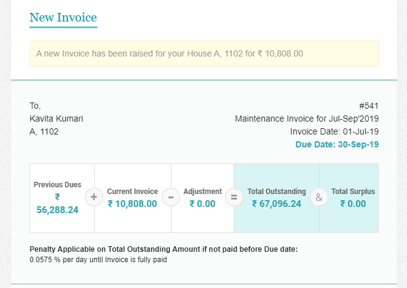Screen dimensions: 407x288
Task: Click the yellow invoice raised notification banner
Action: 204,53
